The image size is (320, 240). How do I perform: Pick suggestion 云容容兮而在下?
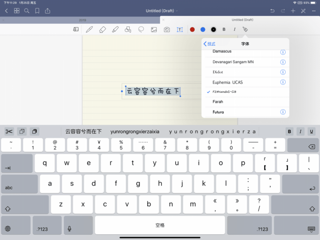[83, 132]
